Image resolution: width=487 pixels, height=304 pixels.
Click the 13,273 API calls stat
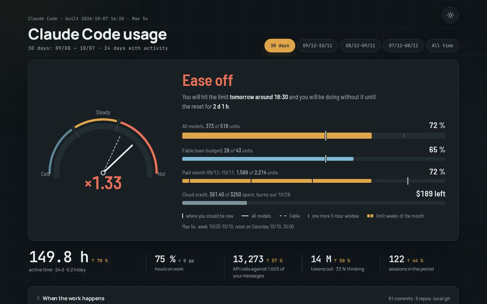click(248, 259)
